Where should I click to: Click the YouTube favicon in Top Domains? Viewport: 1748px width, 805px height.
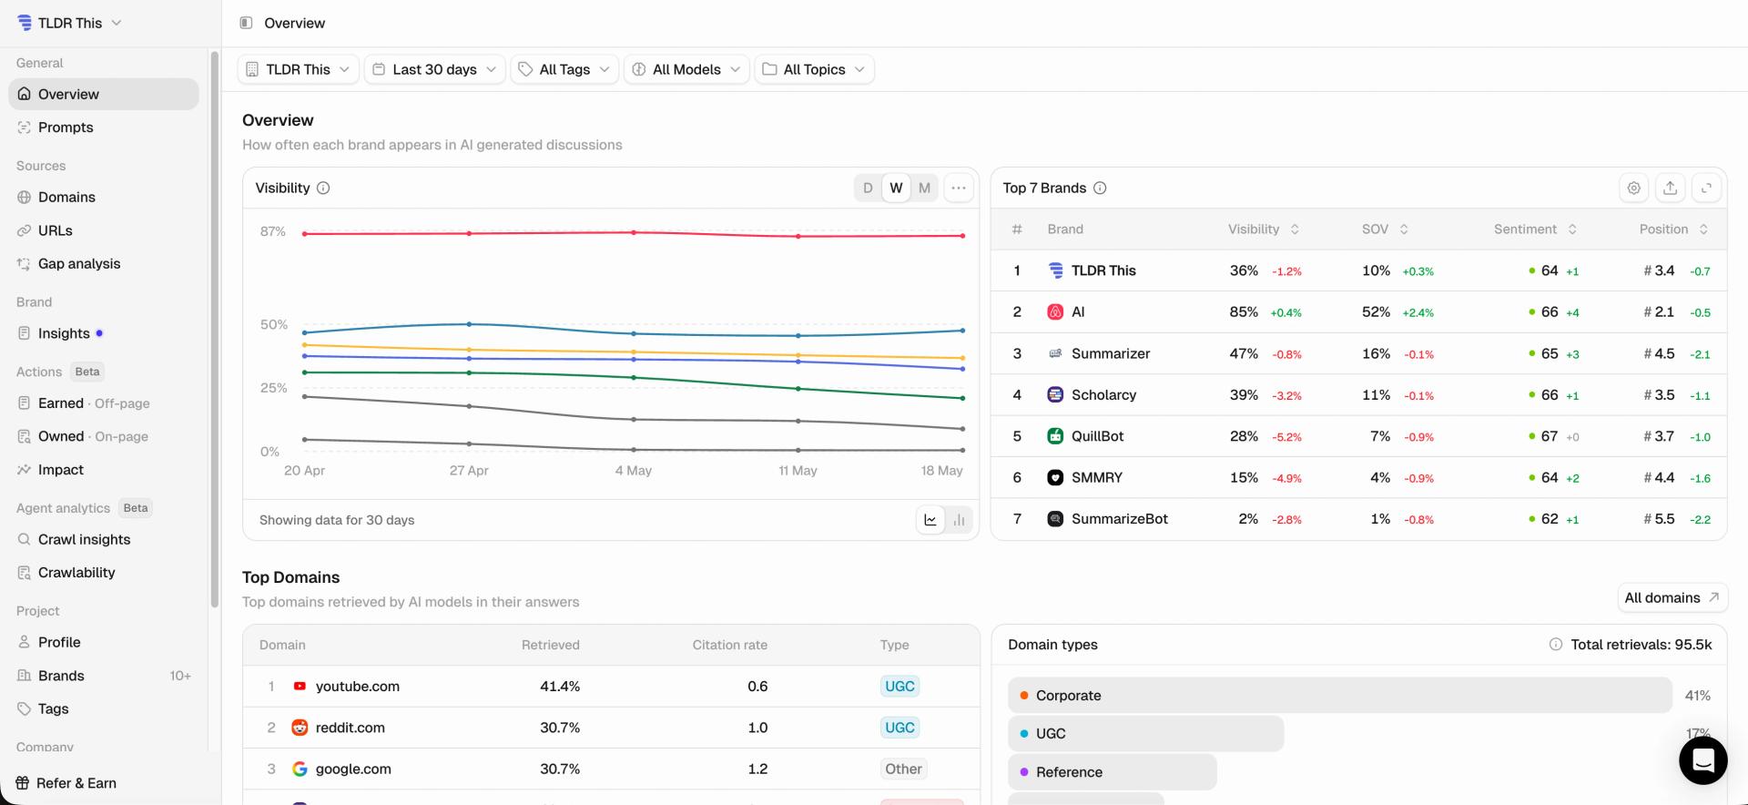coord(300,686)
